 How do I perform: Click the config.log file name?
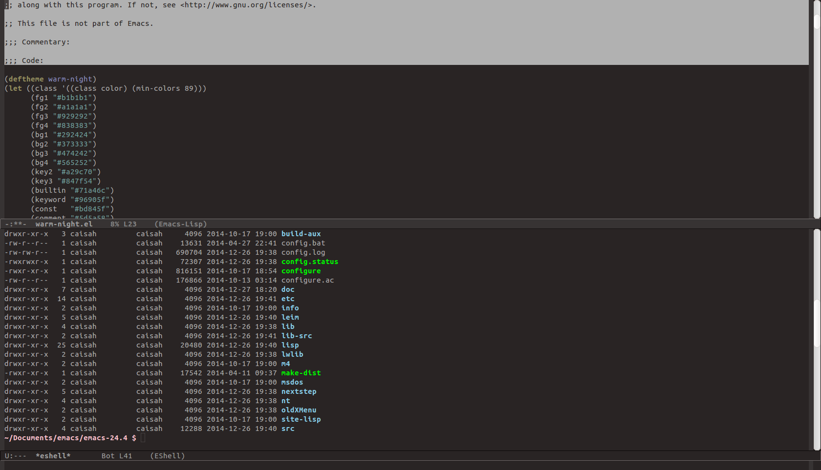(x=303, y=252)
